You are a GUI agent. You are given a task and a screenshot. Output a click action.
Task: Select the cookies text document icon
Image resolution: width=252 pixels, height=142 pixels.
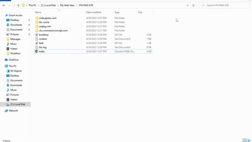pyautogui.click(x=37, y=39)
